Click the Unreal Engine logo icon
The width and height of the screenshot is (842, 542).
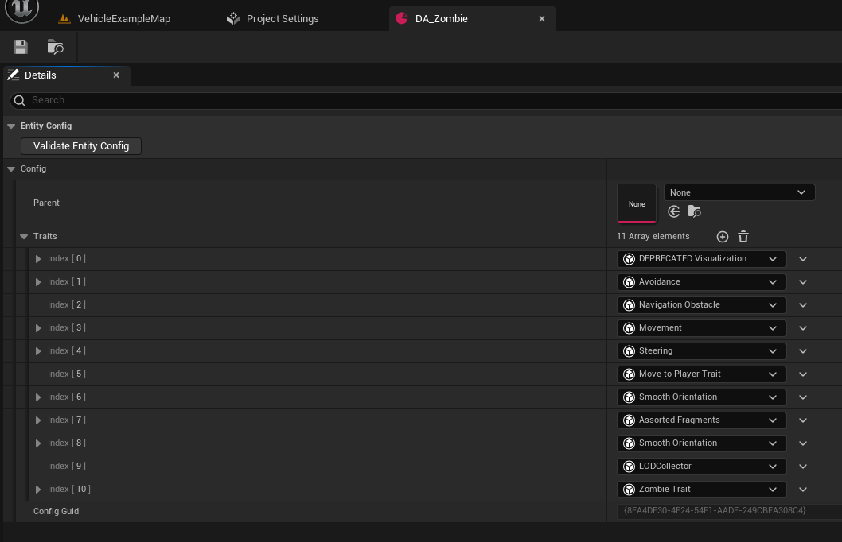[21, 14]
